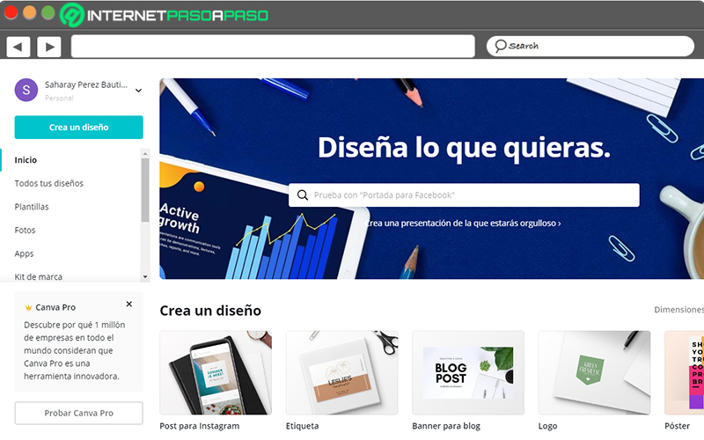The width and height of the screenshot is (704, 440).
Task: Open Kit de marca in sidebar
Action: tap(38, 276)
